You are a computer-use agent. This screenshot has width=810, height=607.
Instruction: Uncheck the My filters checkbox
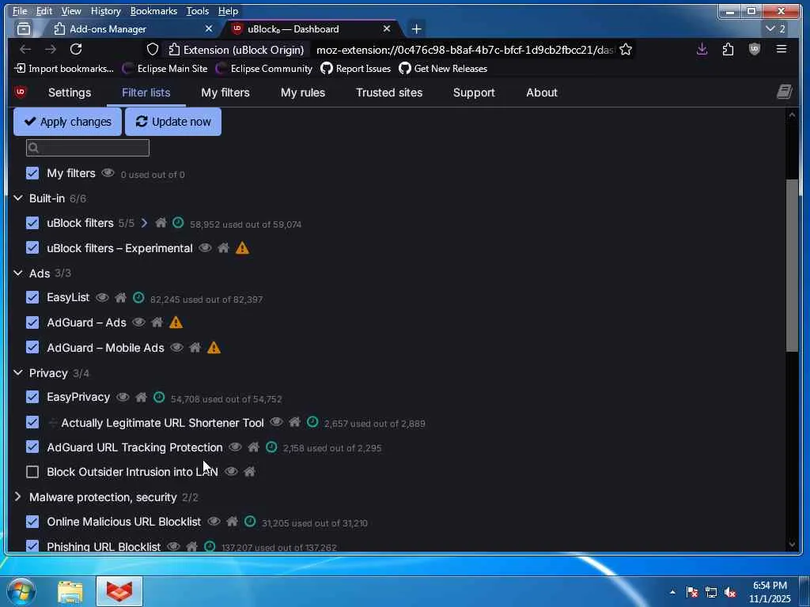[32, 173]
